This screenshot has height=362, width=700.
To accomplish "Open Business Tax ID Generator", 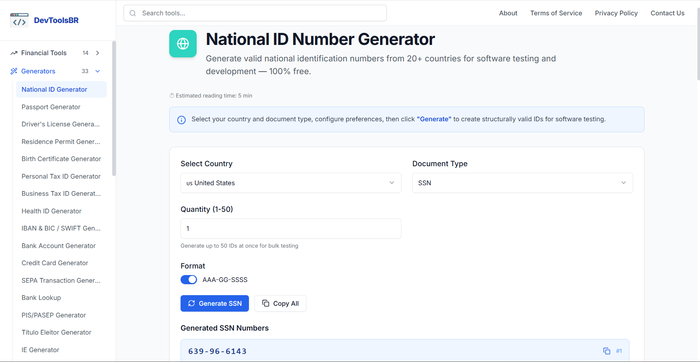I will 61,194.
